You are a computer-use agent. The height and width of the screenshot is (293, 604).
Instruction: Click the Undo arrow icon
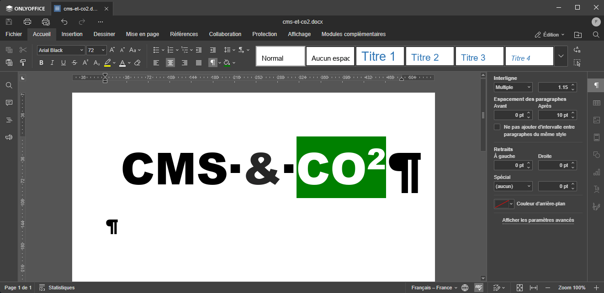coord(64,22)
